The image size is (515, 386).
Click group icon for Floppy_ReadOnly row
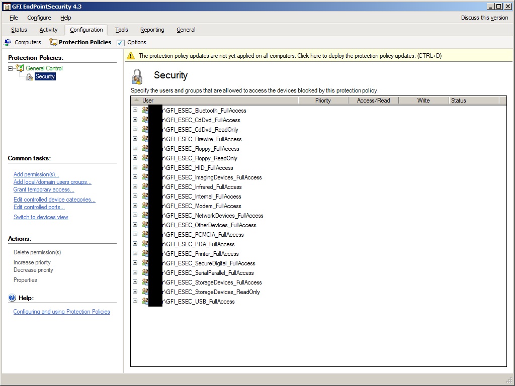(145, 157)
